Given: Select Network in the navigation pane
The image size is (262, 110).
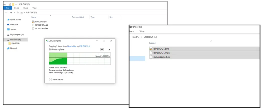Looking at the screenshot, I should tap(14, 48).
